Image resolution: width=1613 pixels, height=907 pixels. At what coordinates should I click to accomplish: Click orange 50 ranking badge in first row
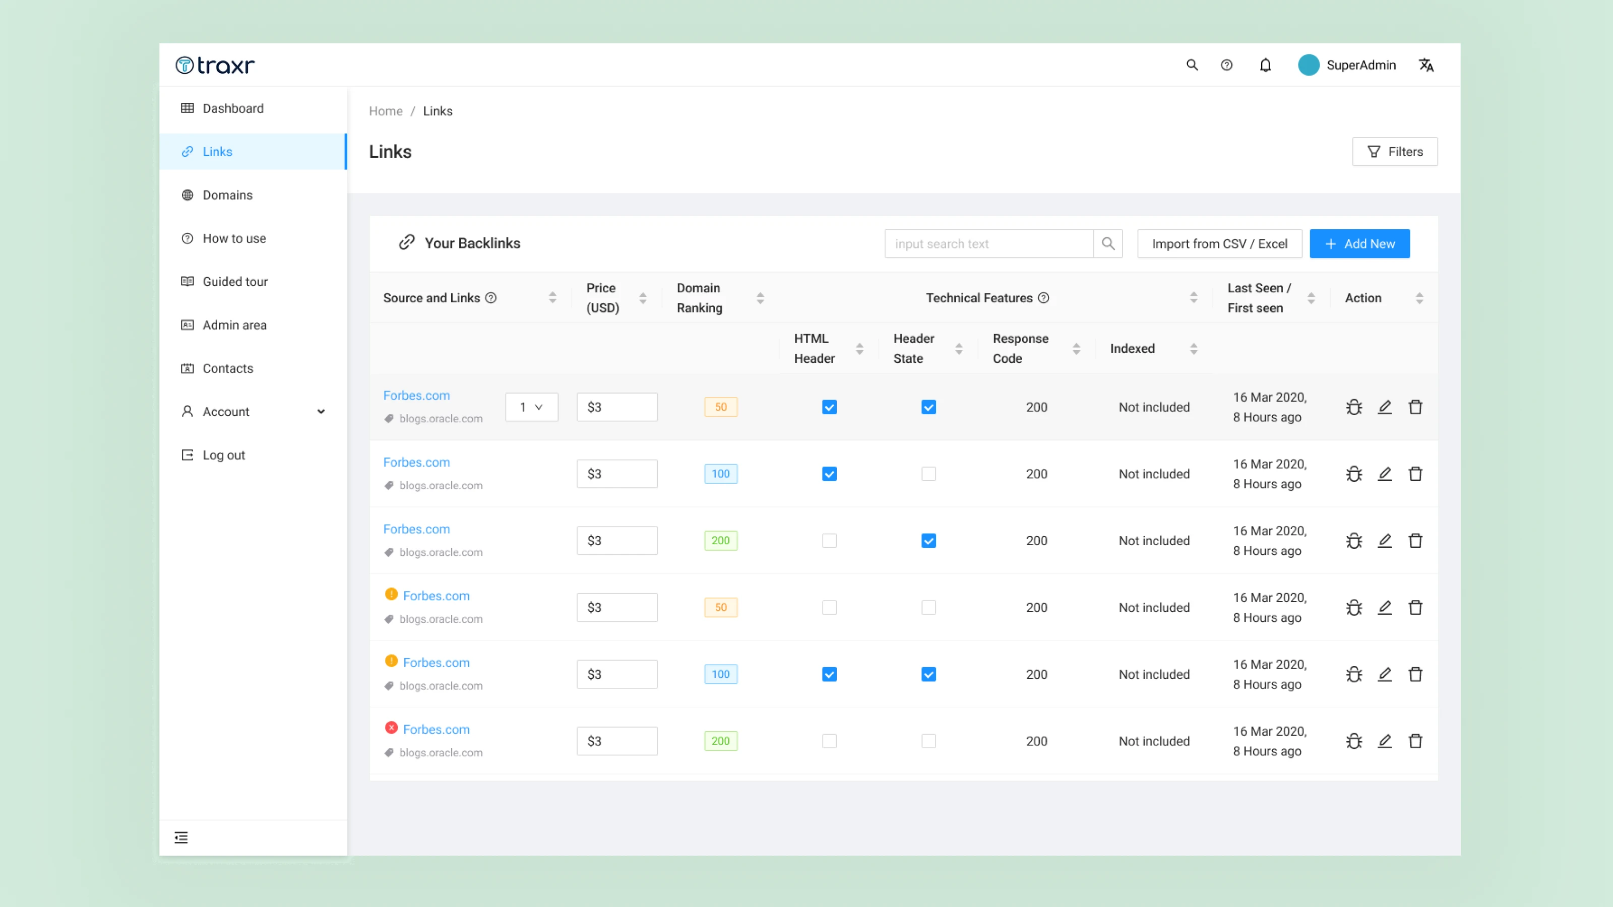pyautogui.click(x=721, y=408)
